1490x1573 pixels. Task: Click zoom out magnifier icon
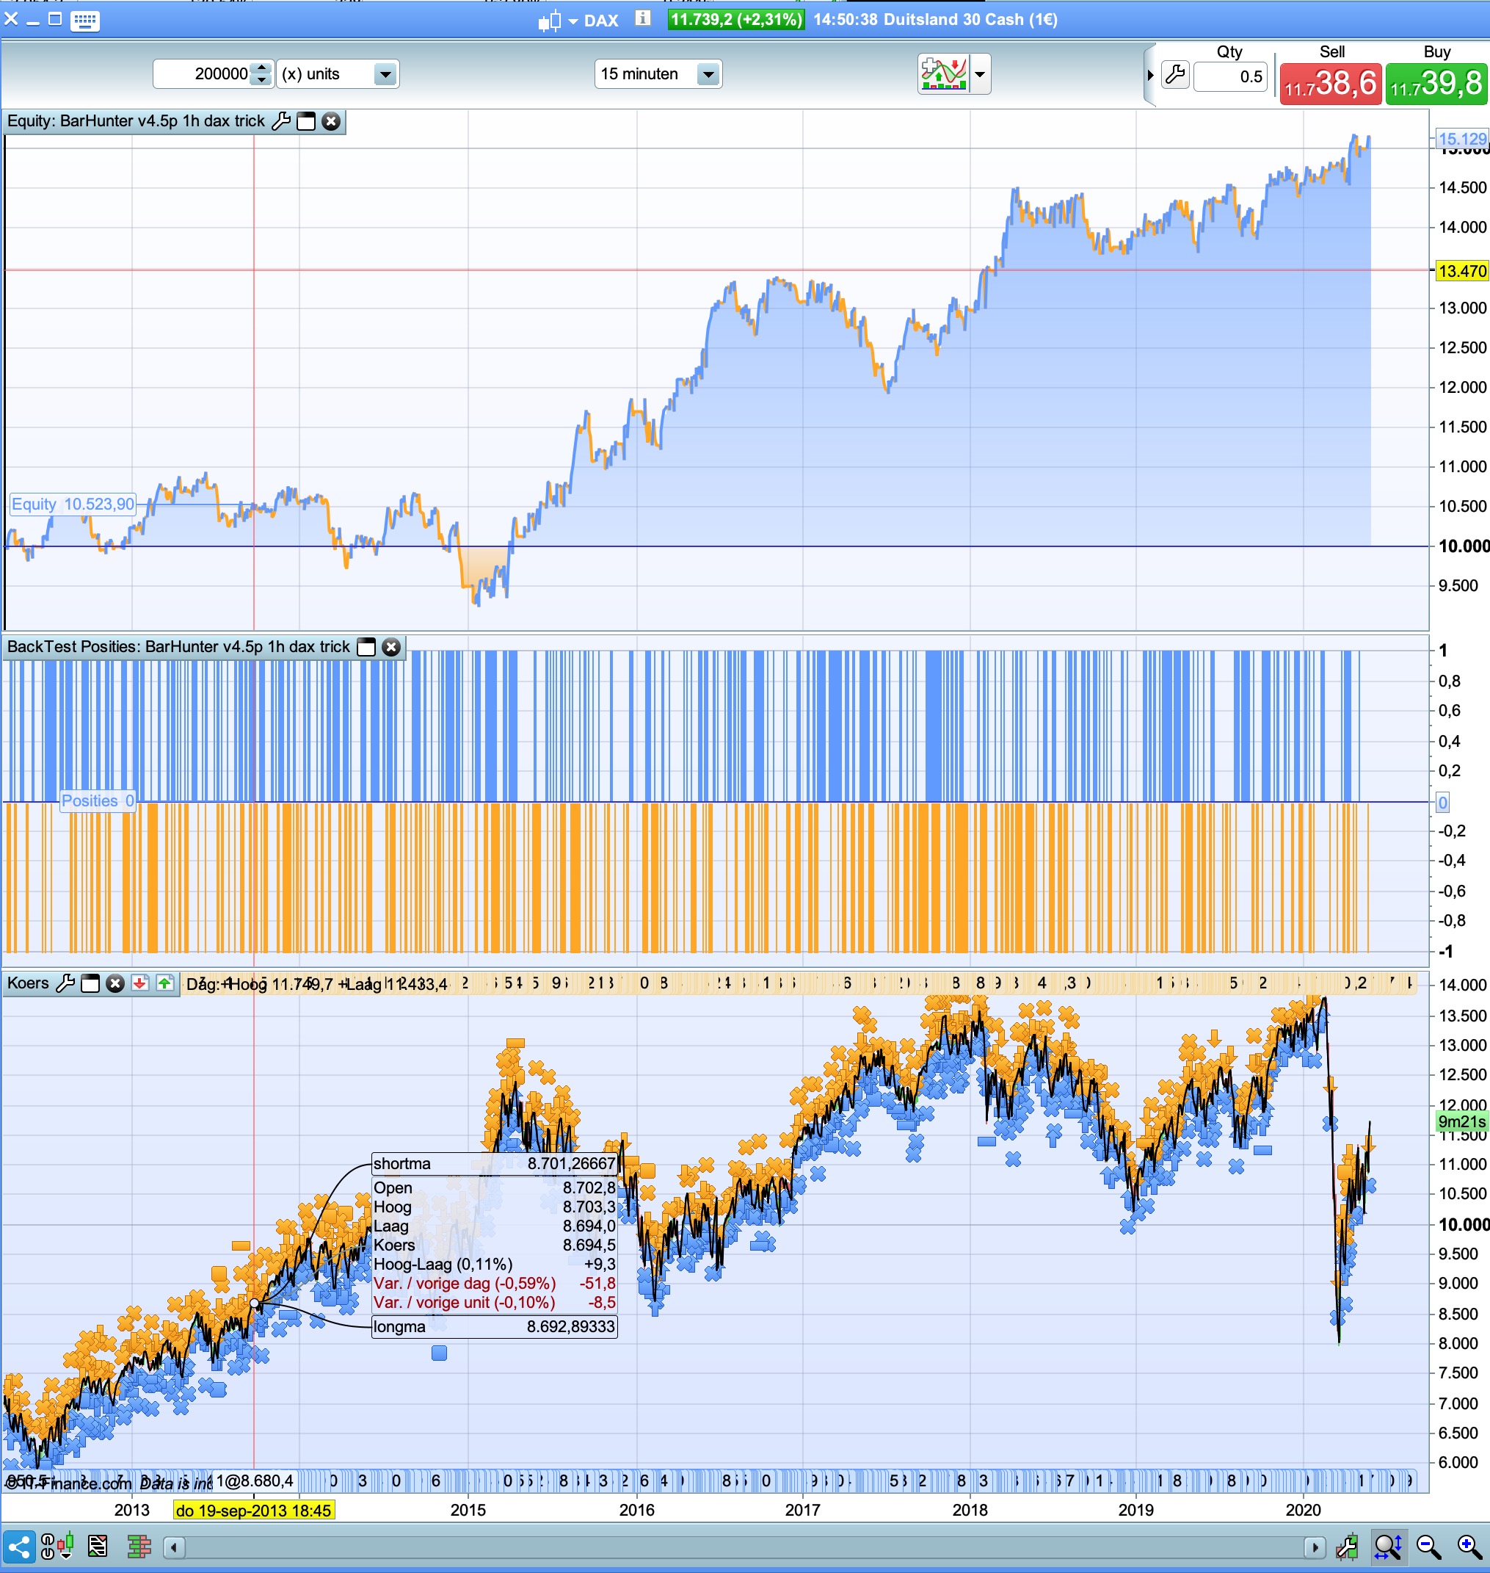coord(1428,1547)
